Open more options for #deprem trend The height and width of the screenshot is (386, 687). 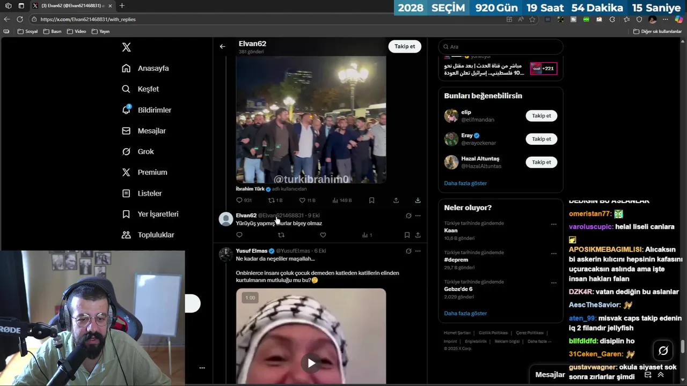[x=553, y=254]
